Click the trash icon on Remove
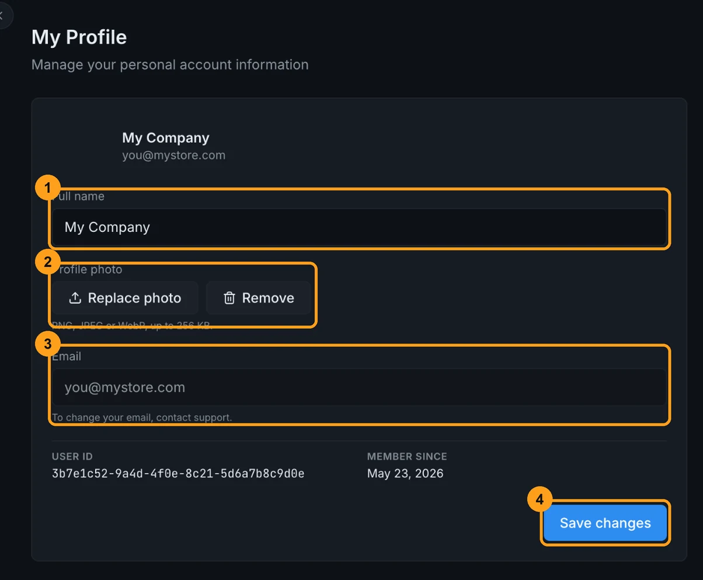The image size is (703, 580). [x=229, y=298]
